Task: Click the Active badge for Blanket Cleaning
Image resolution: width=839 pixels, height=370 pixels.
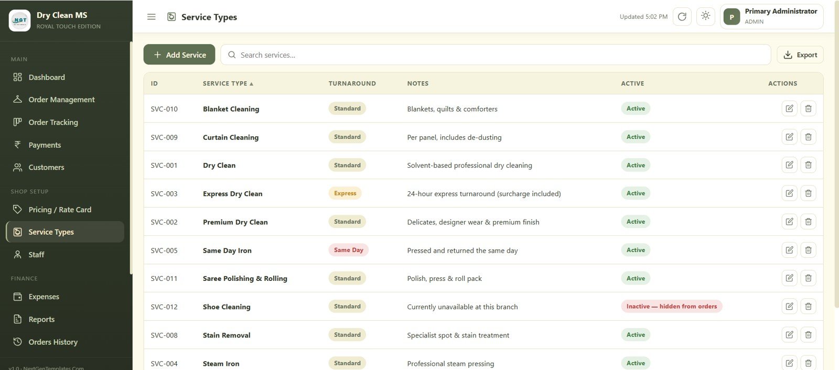Action: pos(636,108)
